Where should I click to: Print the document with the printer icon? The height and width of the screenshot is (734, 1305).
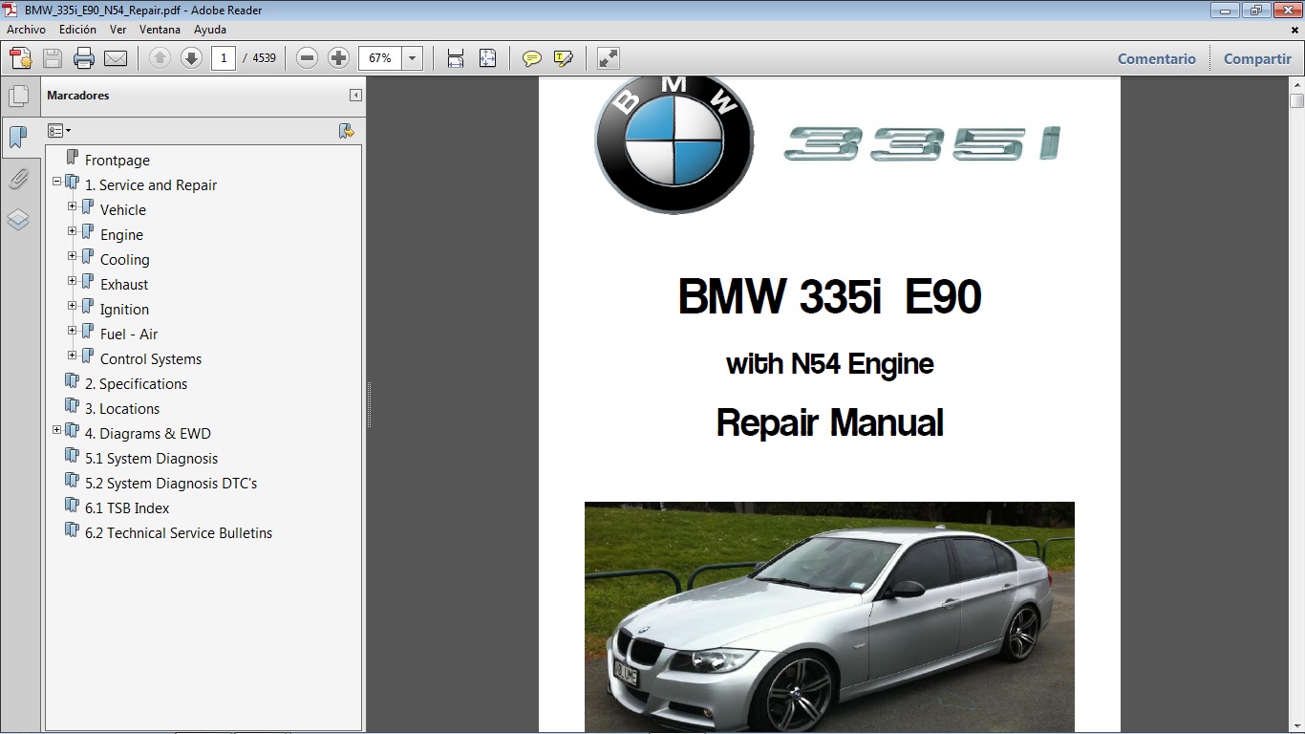click(84, 58)
